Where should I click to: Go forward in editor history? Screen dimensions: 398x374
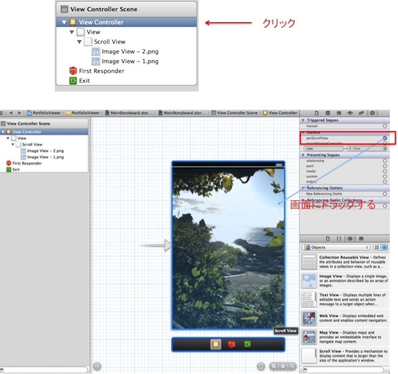(x=19, y=113)
